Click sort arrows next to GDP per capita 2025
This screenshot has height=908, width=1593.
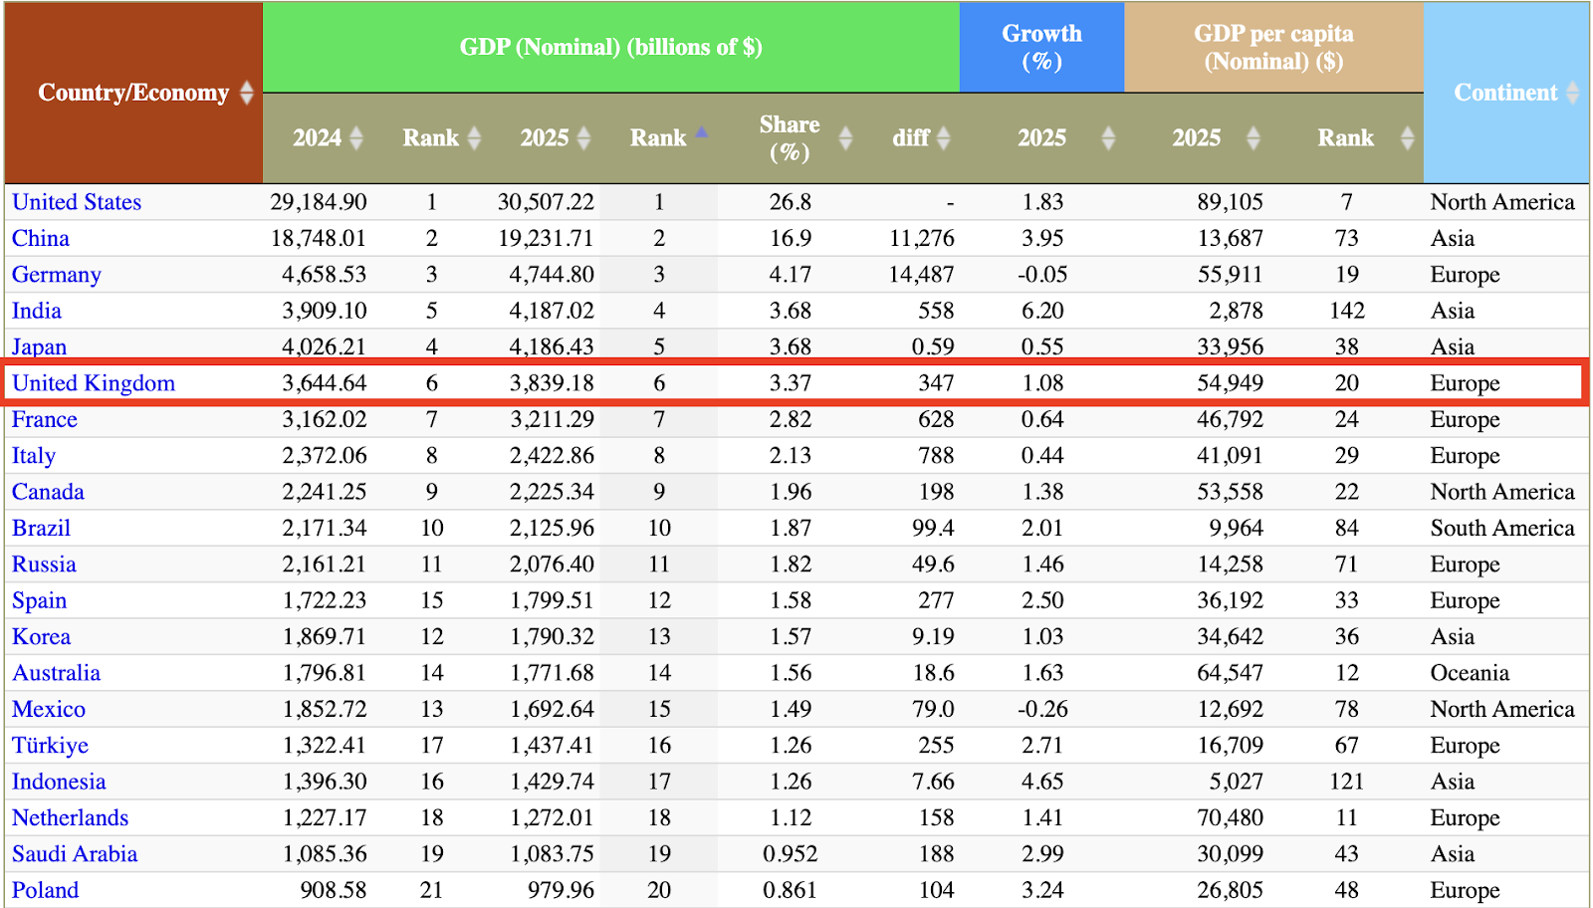(1253, 138)
